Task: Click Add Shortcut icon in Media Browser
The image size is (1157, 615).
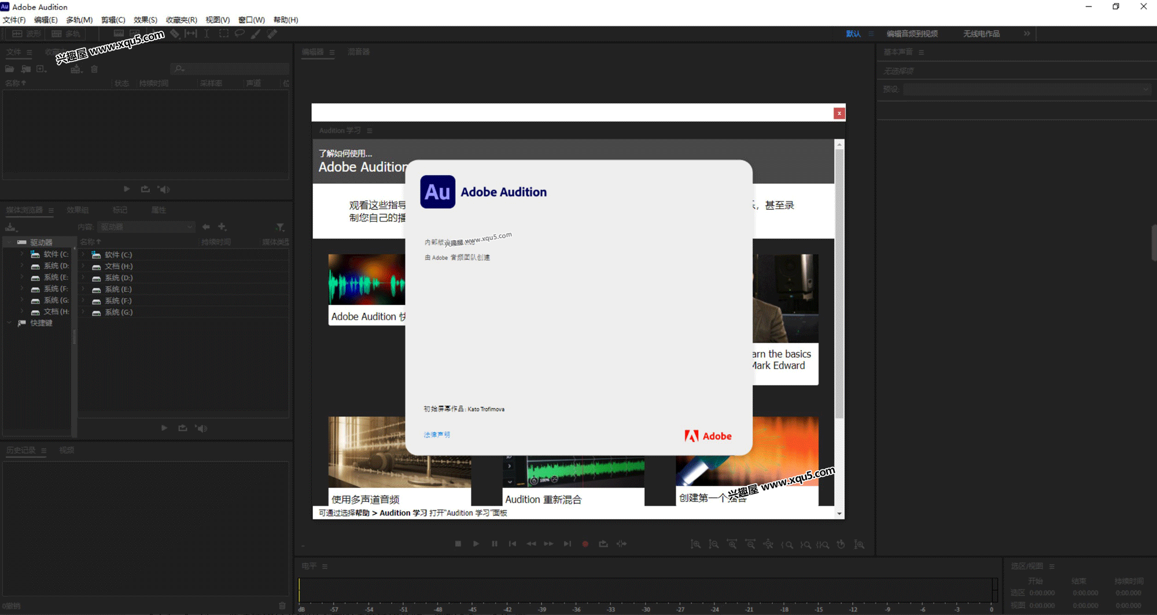Action: [x=222, y=227]
